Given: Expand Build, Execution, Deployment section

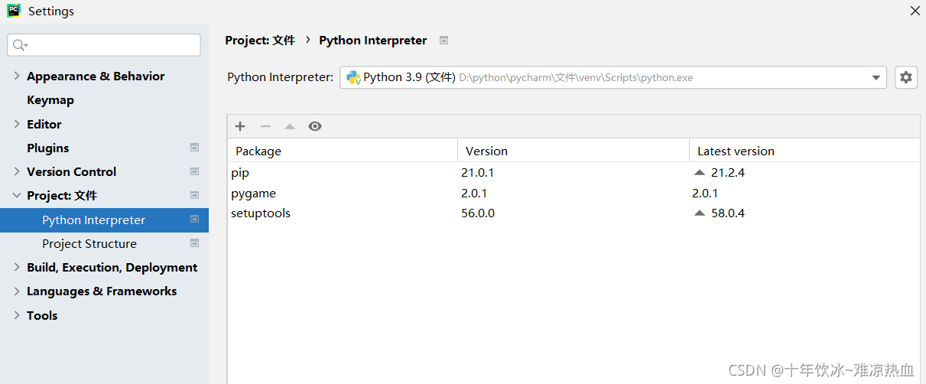Looking at the screenshot, I should point(17,267).
